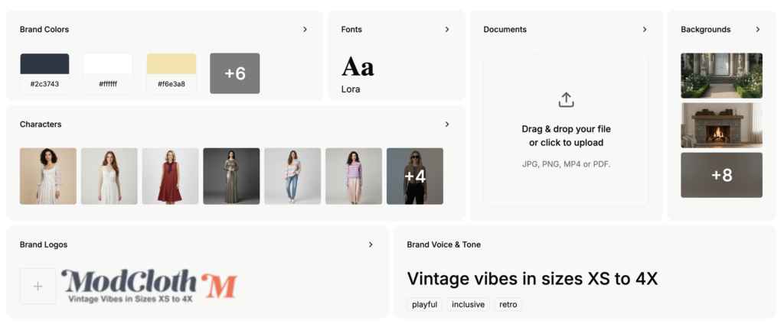Open the Fonts panel chevron
The width and height of the screenshot is (784, 327).
[447, 30]
